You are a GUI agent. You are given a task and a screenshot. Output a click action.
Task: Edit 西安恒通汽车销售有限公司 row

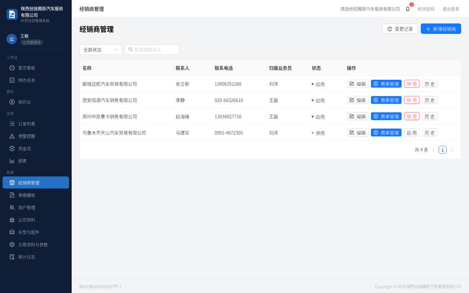357,100
